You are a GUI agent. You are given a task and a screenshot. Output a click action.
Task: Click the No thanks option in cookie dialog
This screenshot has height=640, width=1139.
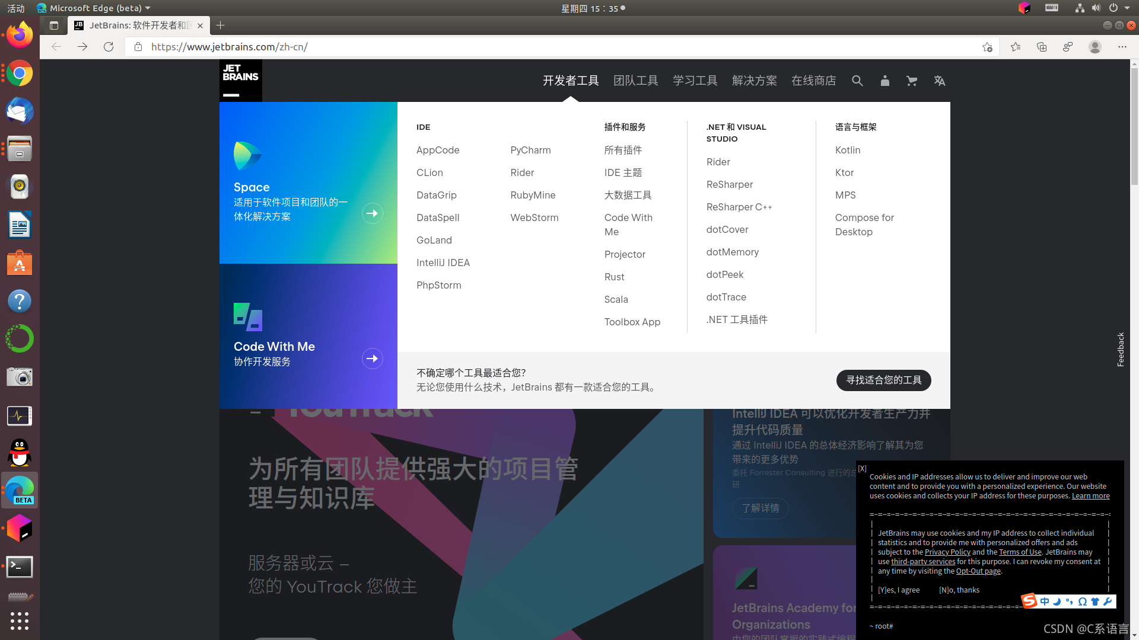[958, 589]
